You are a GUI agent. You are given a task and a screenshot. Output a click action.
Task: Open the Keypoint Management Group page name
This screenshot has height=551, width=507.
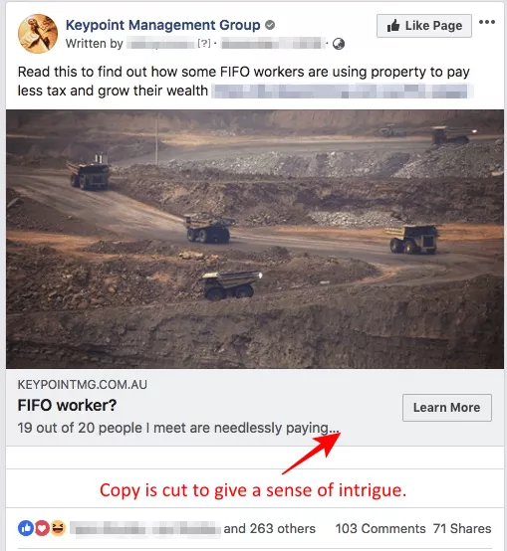[163, 25]
